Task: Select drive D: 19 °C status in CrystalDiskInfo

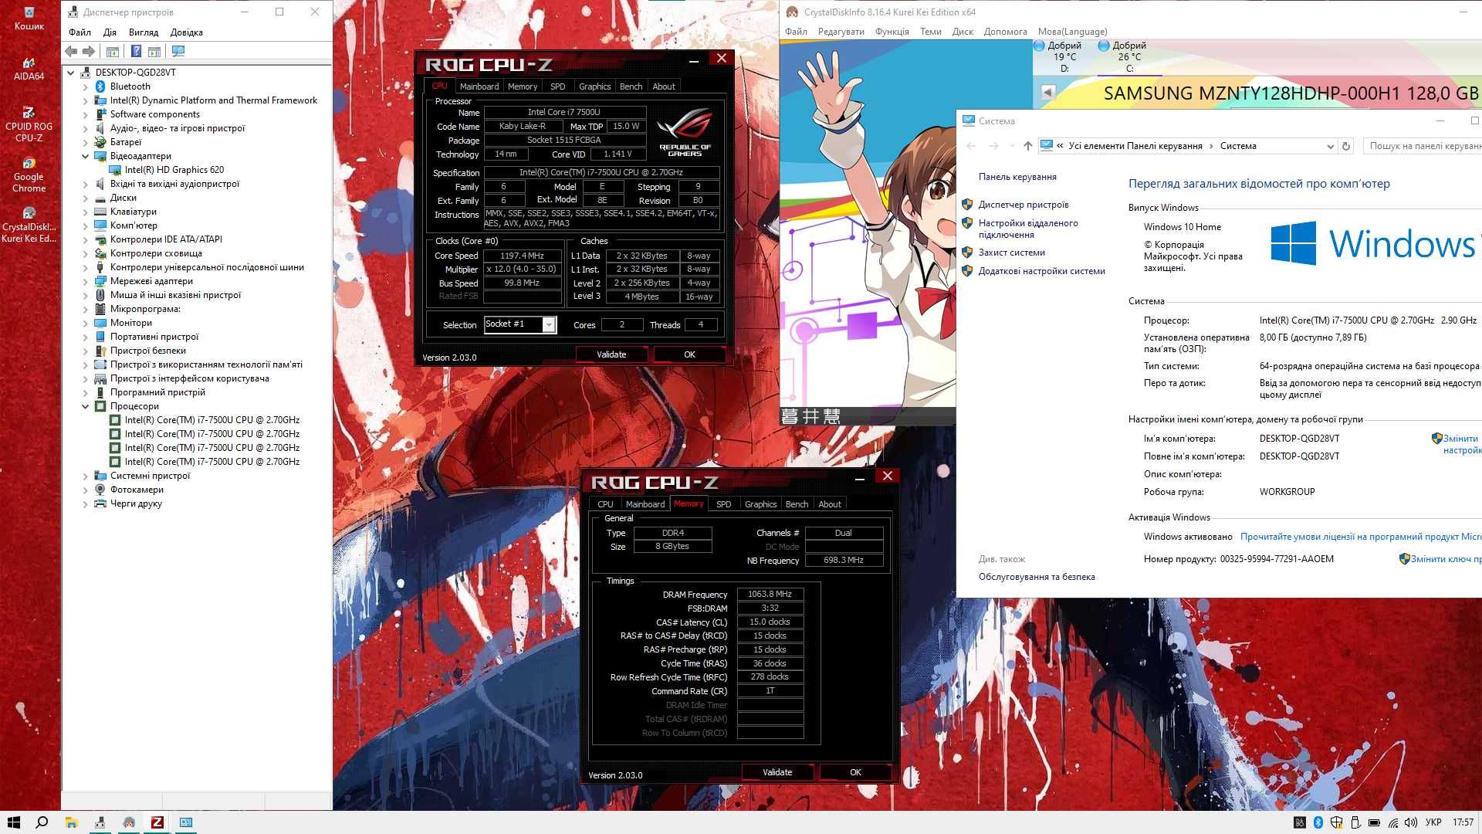Action: click(1058, 56)
